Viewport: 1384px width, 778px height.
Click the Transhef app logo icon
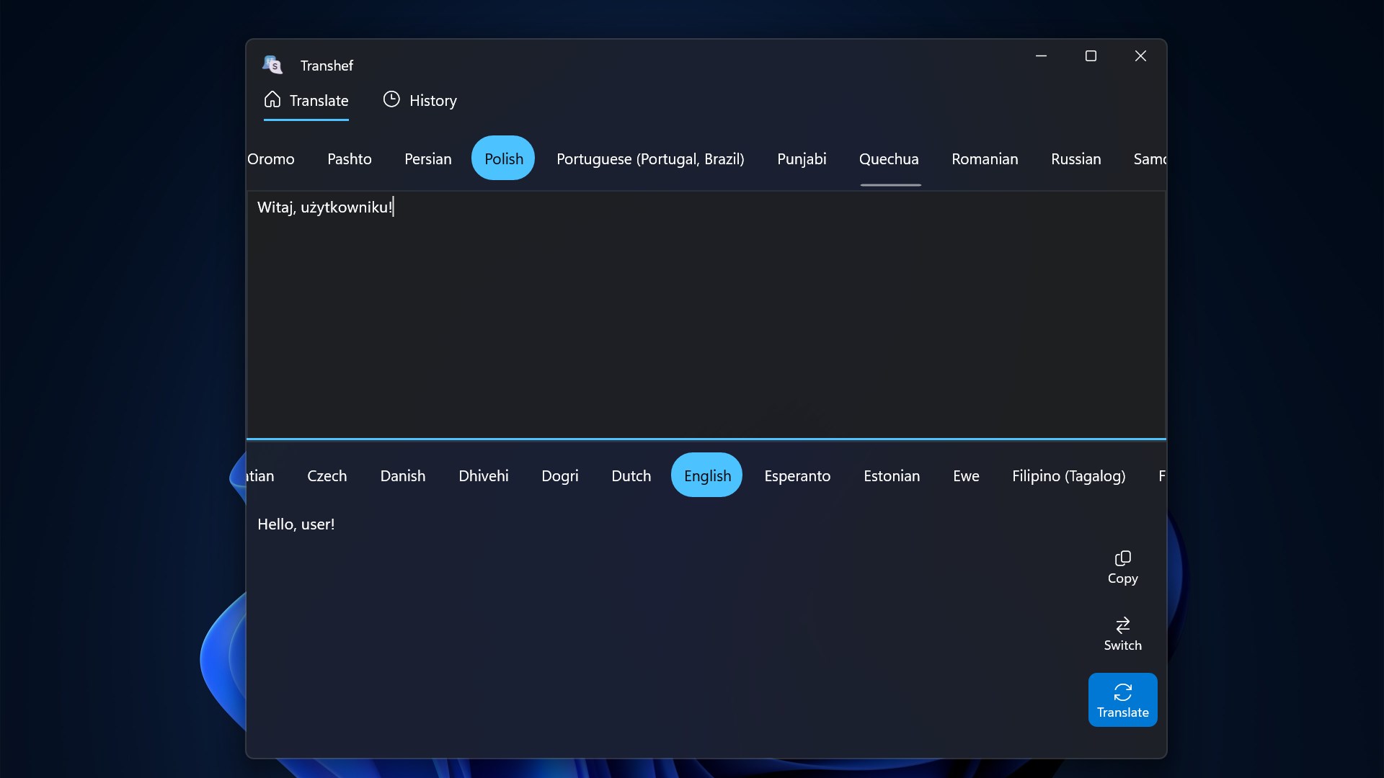[x=272, y=65]
